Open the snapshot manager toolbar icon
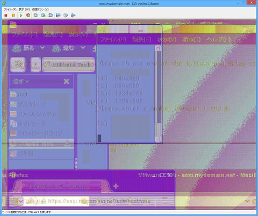This screenshot has height=216, width=258. 51,16
